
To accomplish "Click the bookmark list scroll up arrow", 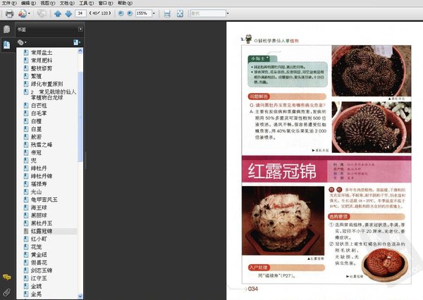I will point(80,51).
